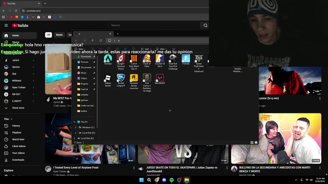Open the View dropdown in Explorer
The width and height of the screenshot is (328, 184).
coord(161,49)
